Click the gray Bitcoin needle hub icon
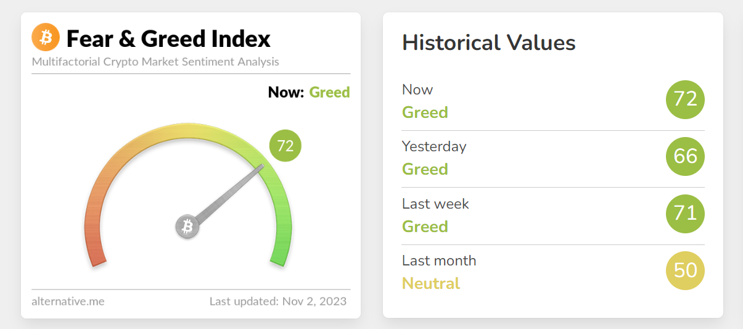Viewport: 743px width, 329px height. coord(187,227)
